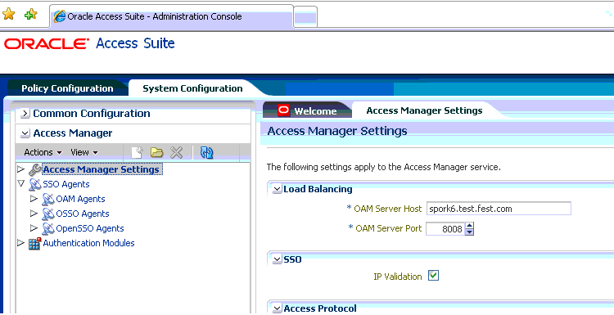
Task: Click the ORACLE Access Suite logo
Action: click(89, 43)
